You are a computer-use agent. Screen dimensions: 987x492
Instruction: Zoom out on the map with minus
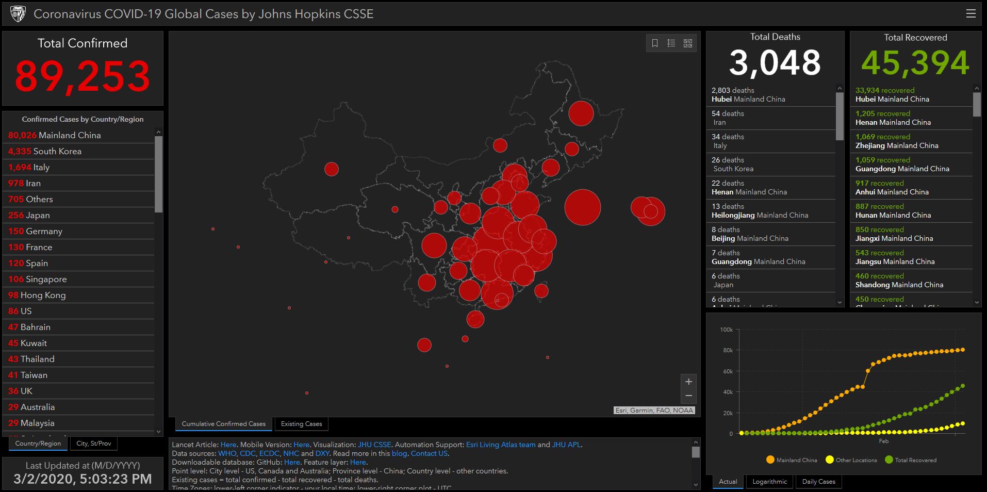coord(688,396)
